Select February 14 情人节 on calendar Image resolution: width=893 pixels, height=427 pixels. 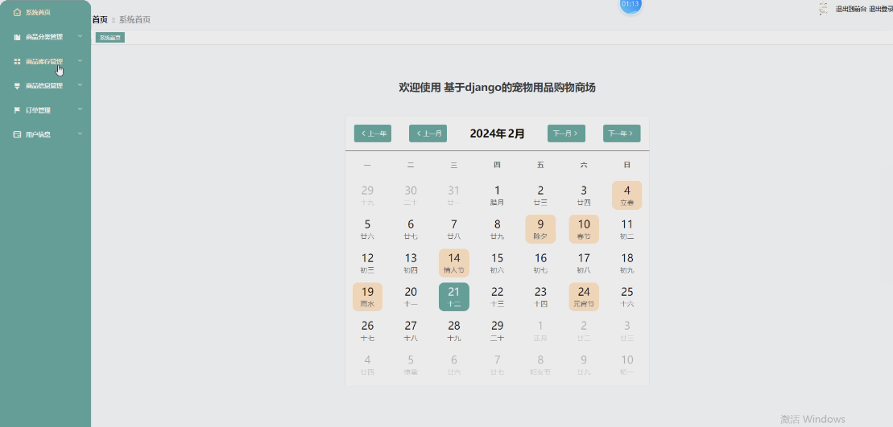[454, 263]
